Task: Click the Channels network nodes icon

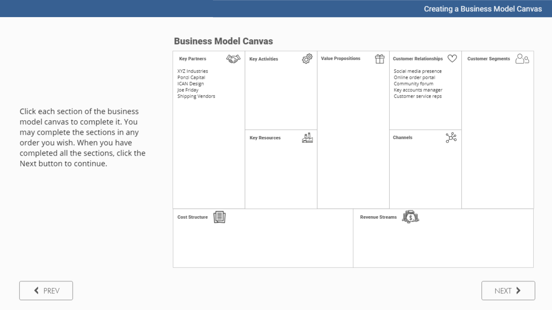Action: [451, 138]
